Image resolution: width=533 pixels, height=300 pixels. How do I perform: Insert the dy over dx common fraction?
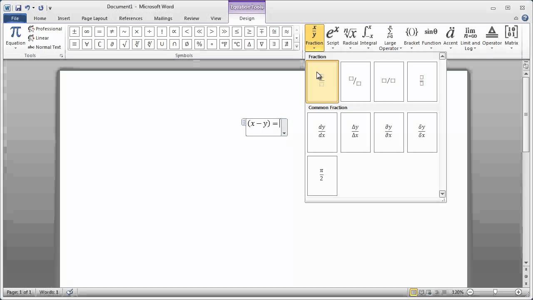(322, 132)
